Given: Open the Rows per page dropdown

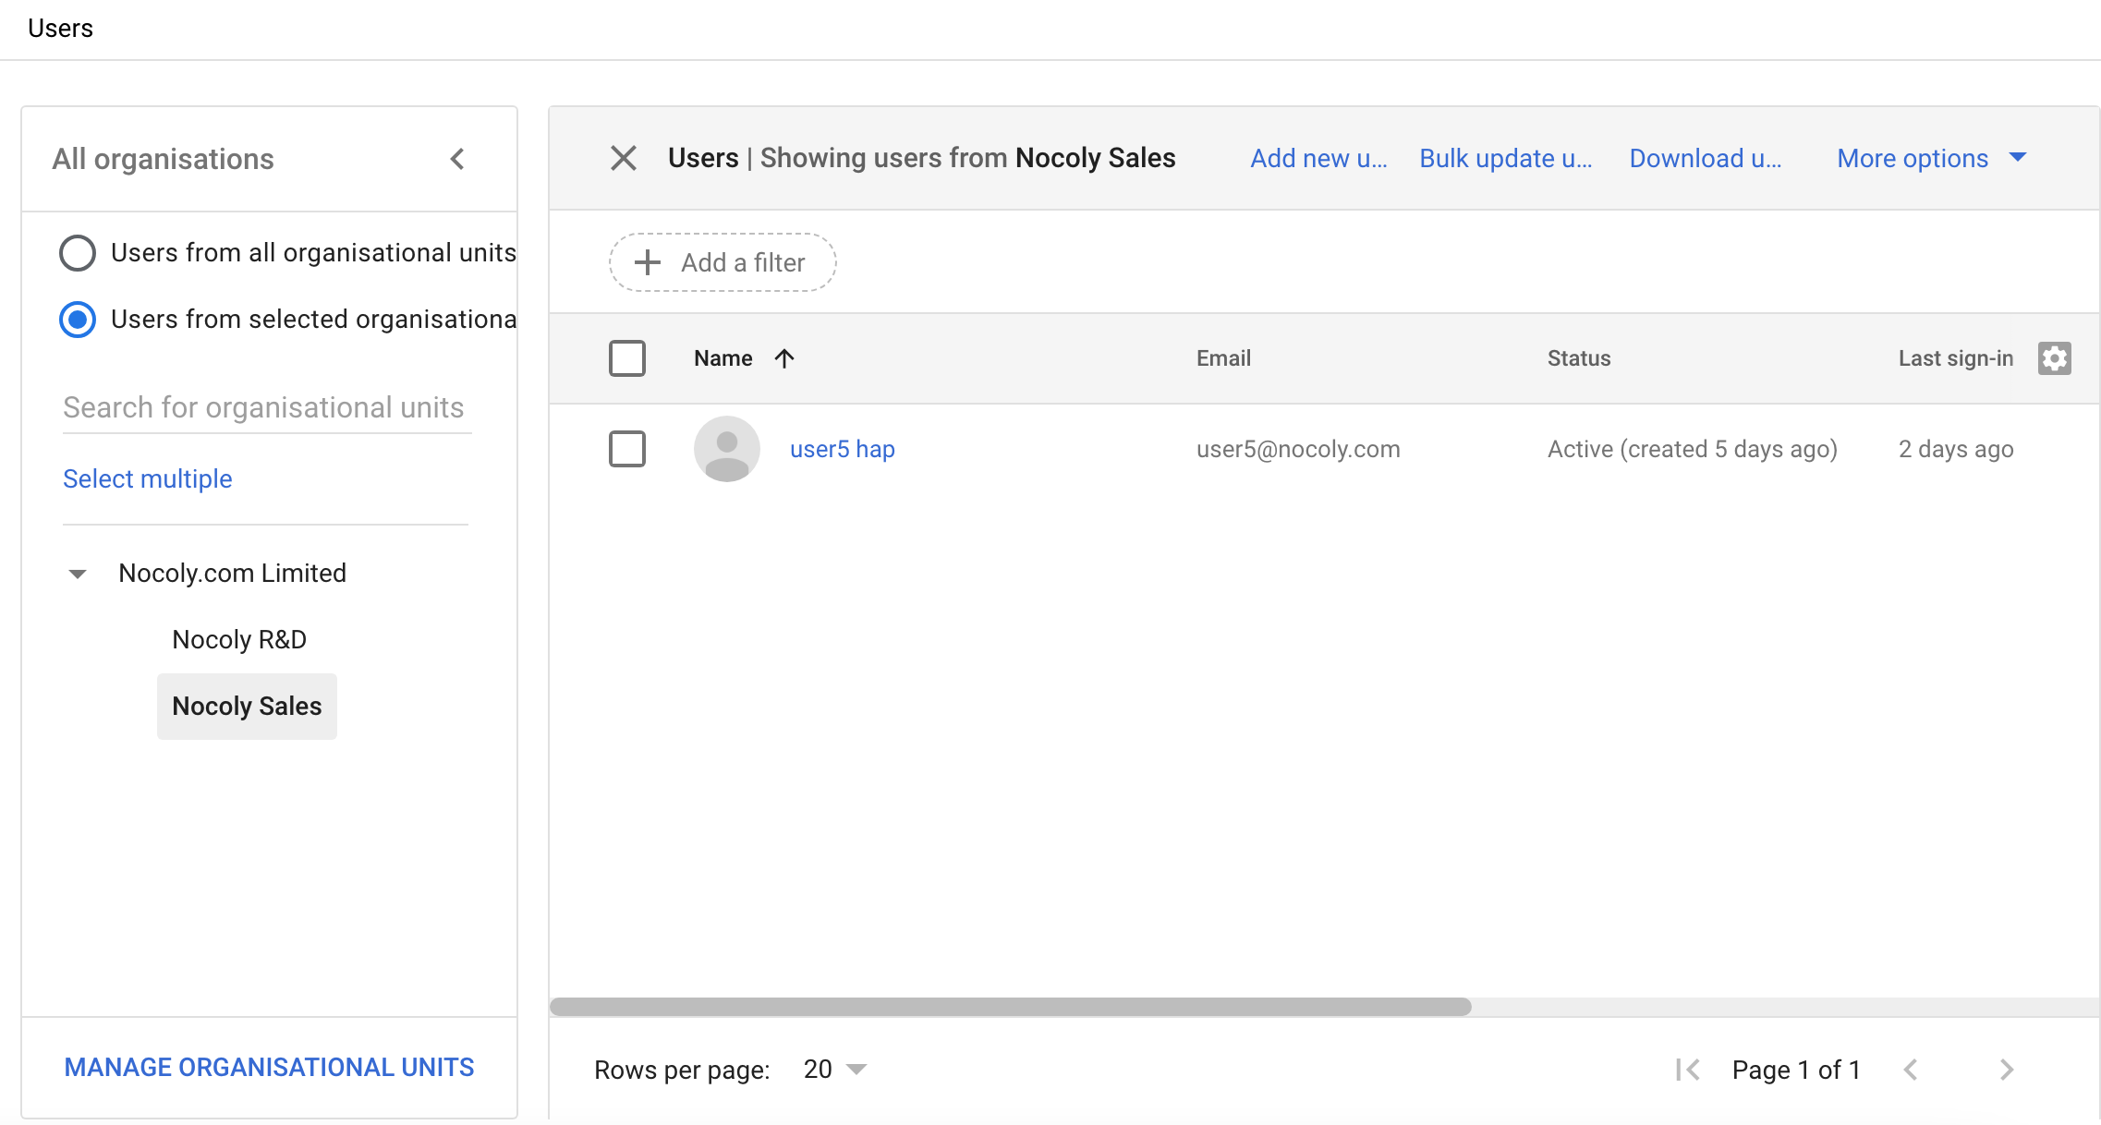Looking at the screenshot, I should (835, 1070).
